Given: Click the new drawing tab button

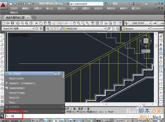Looking at the screenshot, I should pos(34,17).
